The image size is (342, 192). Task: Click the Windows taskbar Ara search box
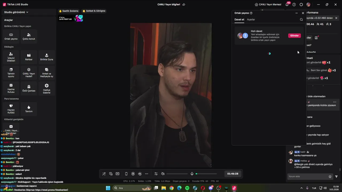[x=132, y=188]
